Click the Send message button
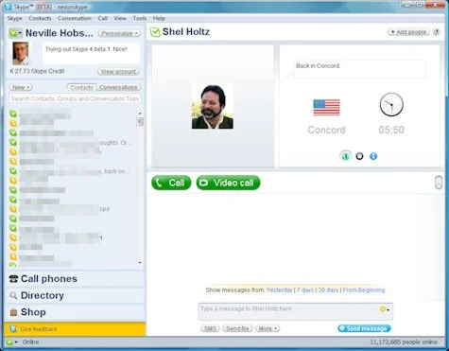 (364, 328)
